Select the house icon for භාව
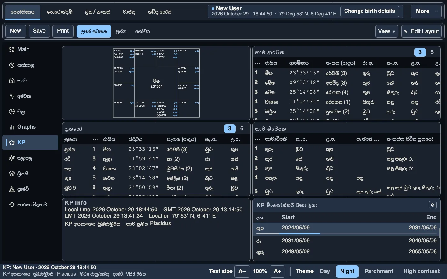 (x=12, y=81)
